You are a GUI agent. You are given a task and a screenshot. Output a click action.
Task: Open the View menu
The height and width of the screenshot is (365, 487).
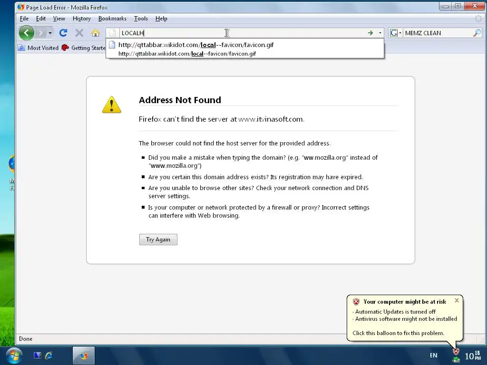59,19
